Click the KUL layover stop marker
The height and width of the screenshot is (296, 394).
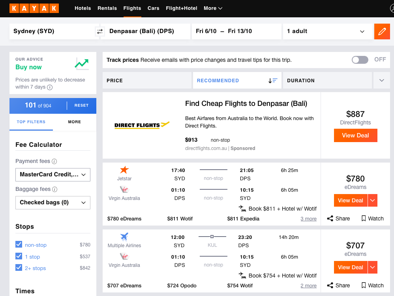[x=212, y=237]
